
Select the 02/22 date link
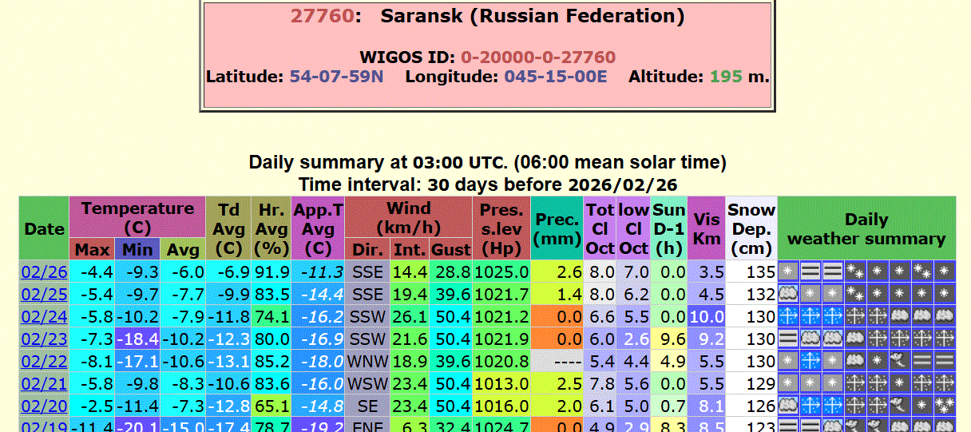tap(44, 362)
